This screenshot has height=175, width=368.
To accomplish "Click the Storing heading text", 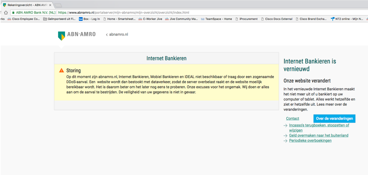I will (74, 71).
